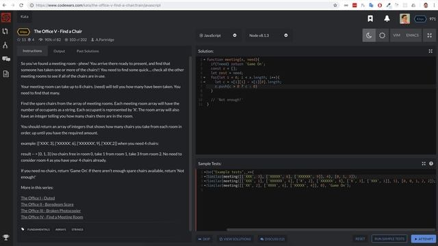Open the Chrome profile avatar in toolbar
This screenshot has height=246, width=438.
pyautogui.click(x=426, y=5)
